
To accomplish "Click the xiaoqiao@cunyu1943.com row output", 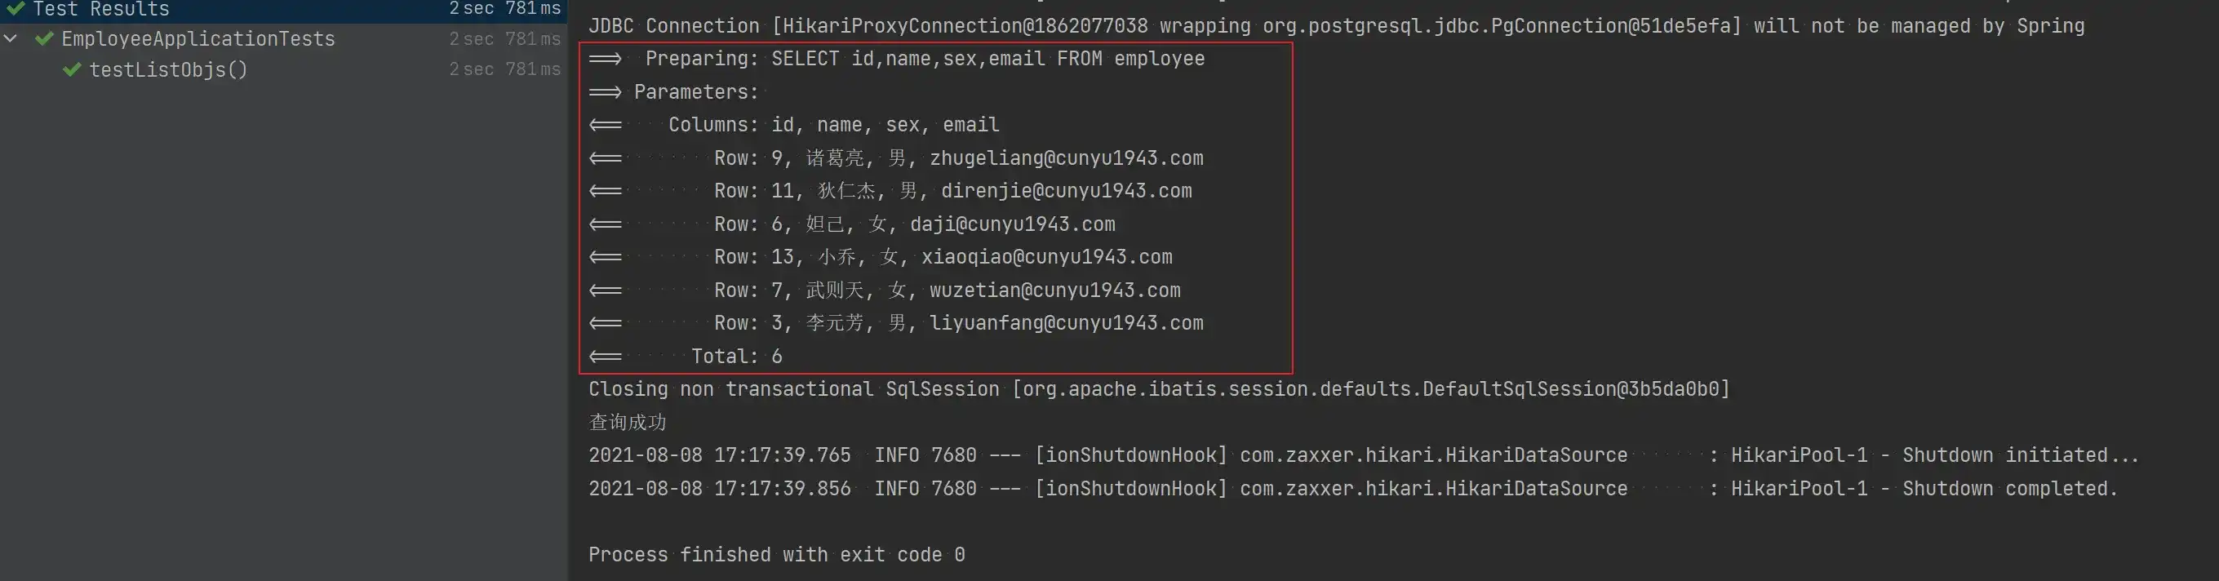I will [x=881, y=257].
